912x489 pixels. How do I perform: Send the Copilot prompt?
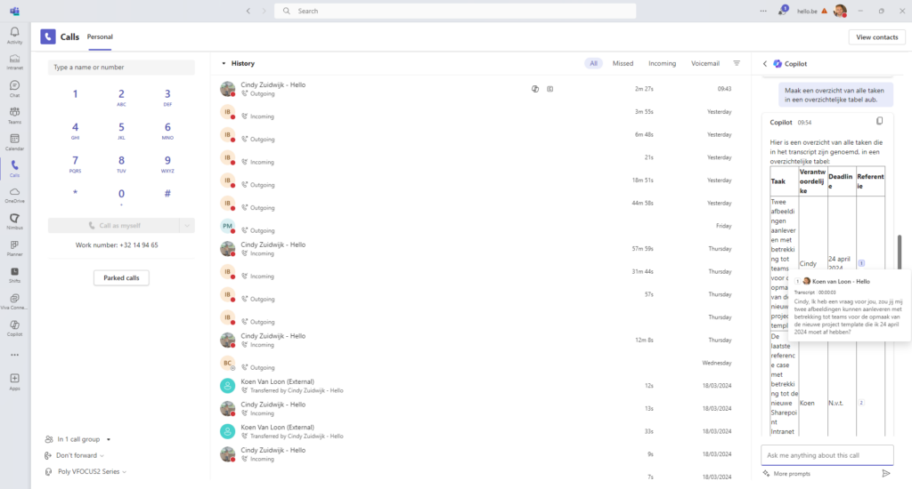pyautogui.click(x=886, y=473)
